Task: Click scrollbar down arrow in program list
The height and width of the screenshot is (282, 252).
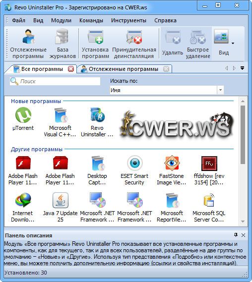Action: [243, 222]
